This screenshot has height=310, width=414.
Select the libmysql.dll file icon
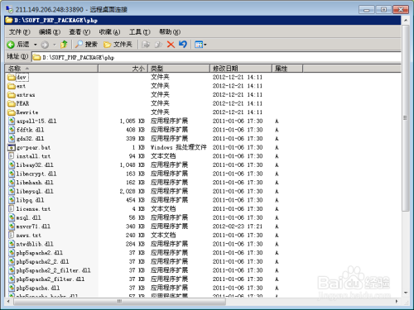[x=12, y=191]
